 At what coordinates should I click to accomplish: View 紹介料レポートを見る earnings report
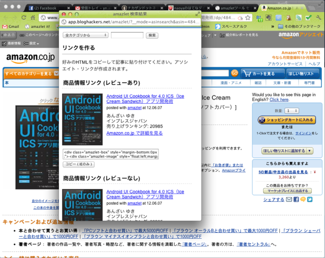(x=239, y=35)
